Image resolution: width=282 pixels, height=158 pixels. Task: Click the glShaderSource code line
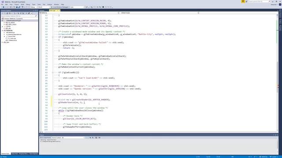71,102
